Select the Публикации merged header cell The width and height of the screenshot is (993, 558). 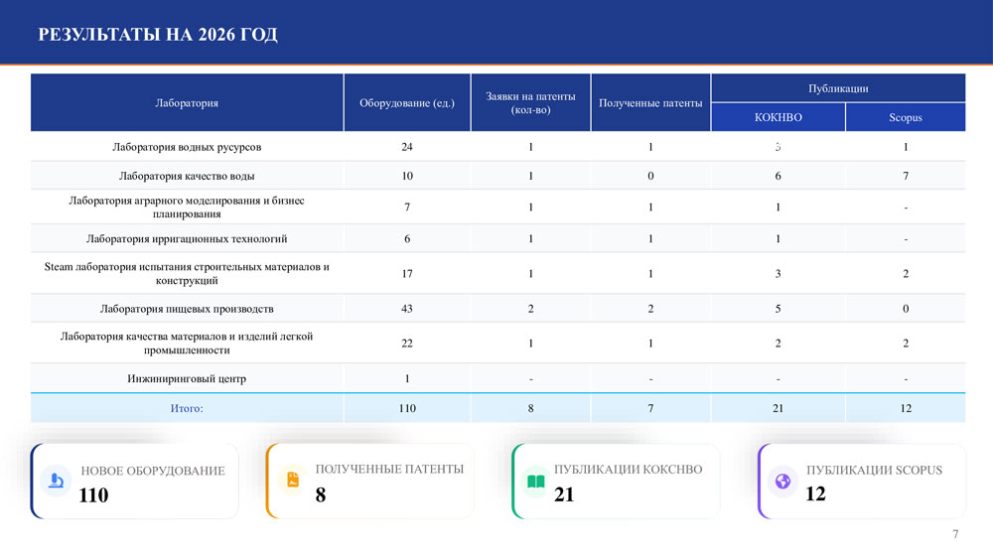(838, 88)
